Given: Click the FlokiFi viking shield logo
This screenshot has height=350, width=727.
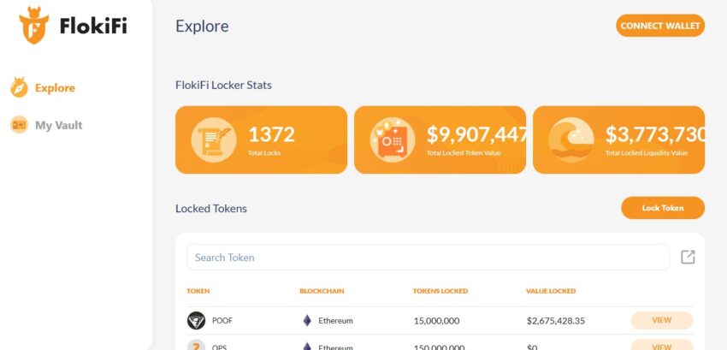Looking at the screenshot, I should coord(34,26).
